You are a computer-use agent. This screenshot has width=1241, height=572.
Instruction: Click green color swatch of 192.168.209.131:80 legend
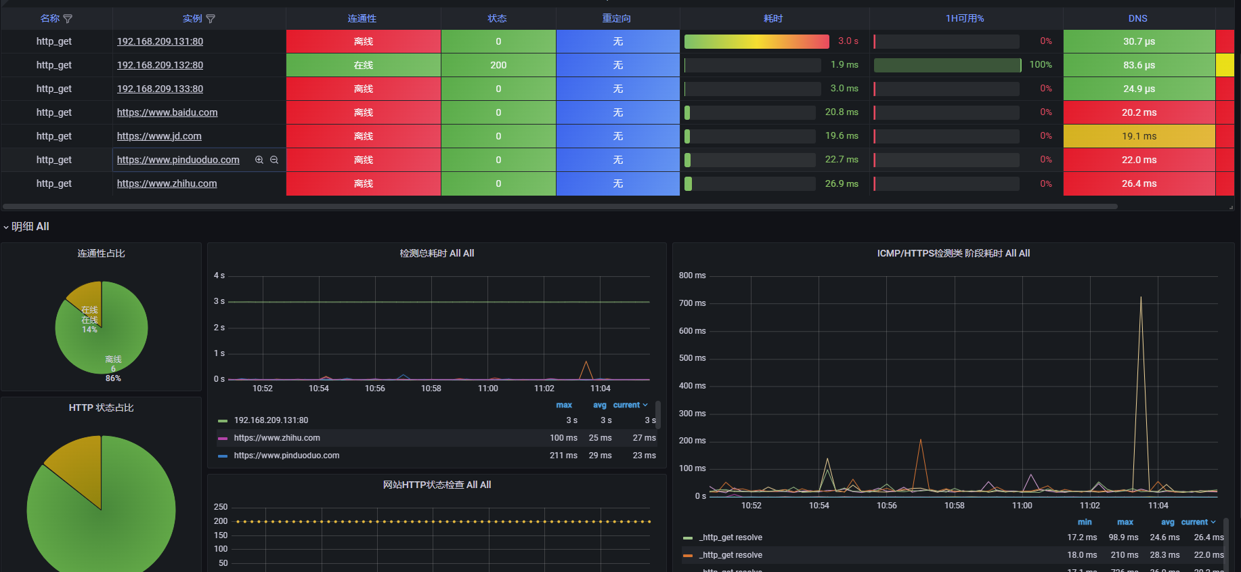pos(223,421)
